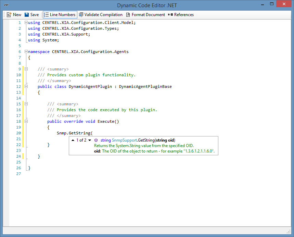This screenshot has width=294, height=237.
Task: Click '1 of 2' overload counter text
Action: pyautogui.click(x=81, y=140)
